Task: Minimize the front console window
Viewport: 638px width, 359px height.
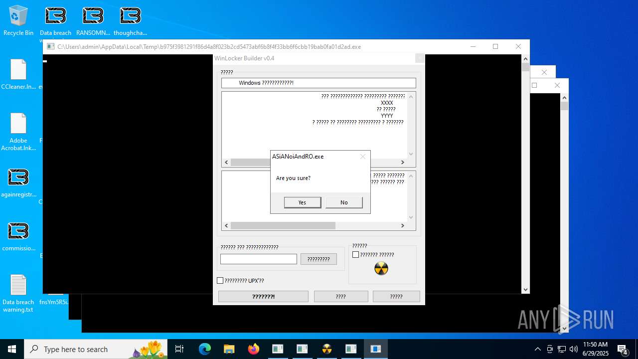Action: coord(473,46)
